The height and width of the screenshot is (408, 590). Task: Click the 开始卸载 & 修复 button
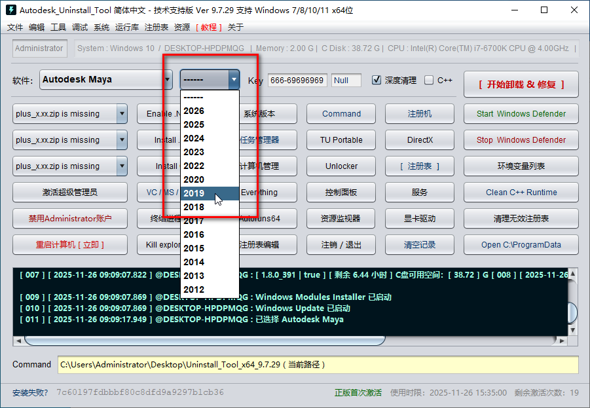click(x=521, y=84)
